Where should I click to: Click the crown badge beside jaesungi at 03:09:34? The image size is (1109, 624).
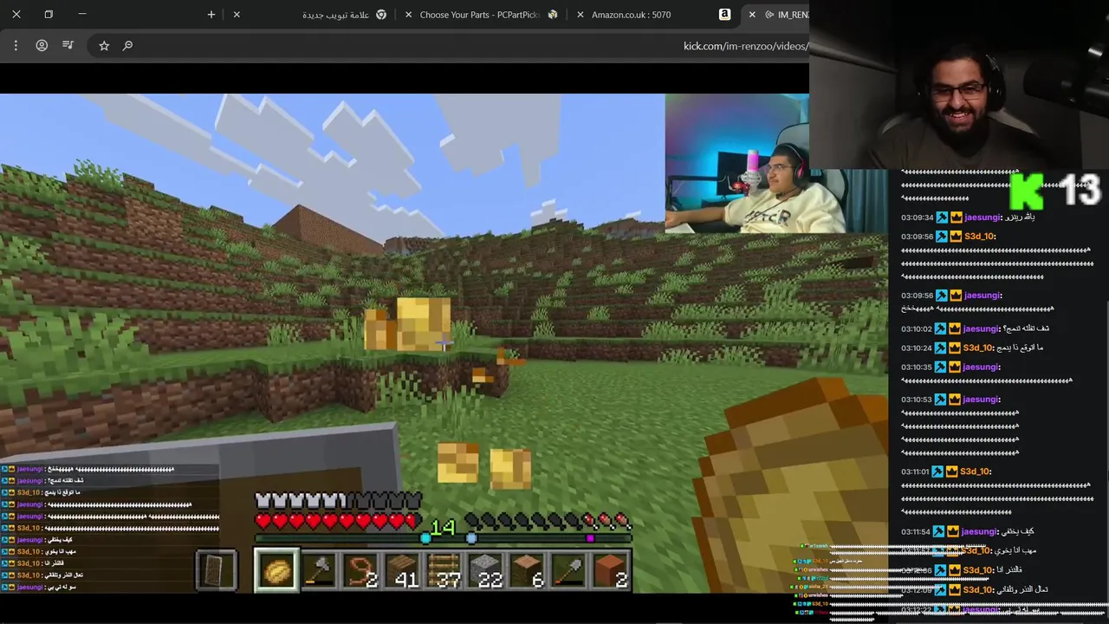[x=957, y=218]
